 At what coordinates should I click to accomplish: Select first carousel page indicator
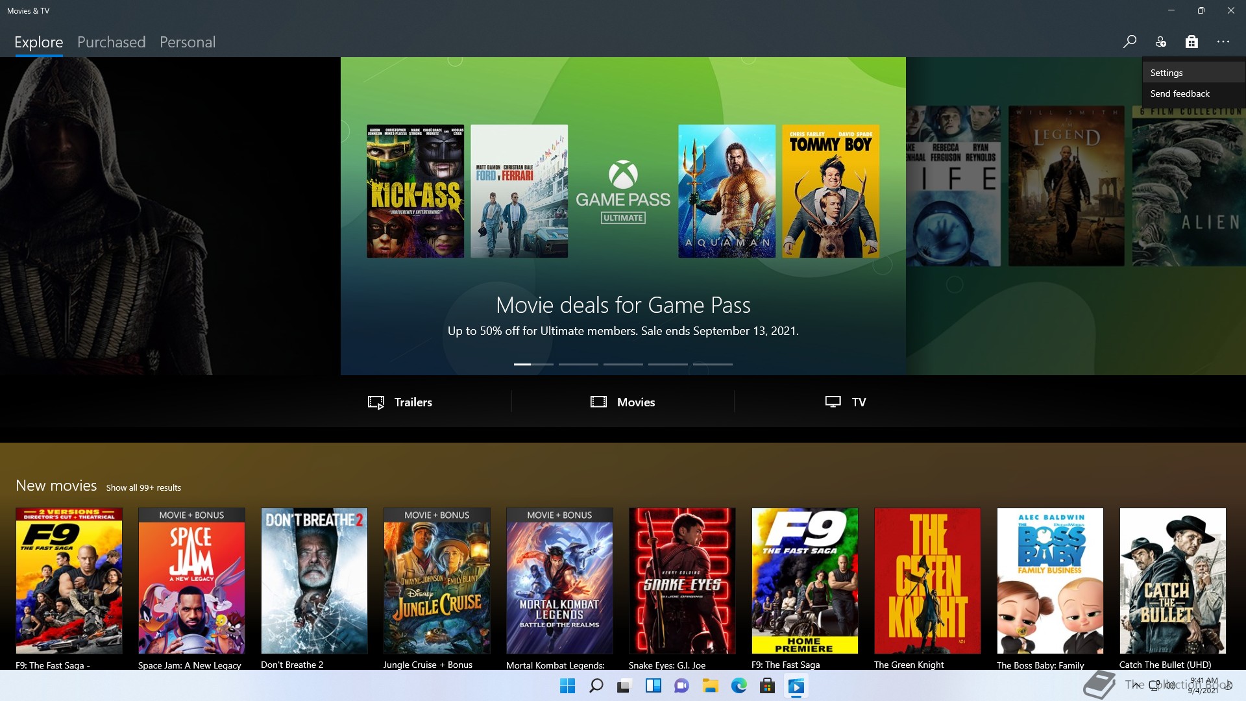tap(533, 364)
